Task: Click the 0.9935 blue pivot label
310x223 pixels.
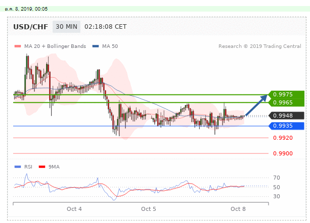Action: click(286, 126)
